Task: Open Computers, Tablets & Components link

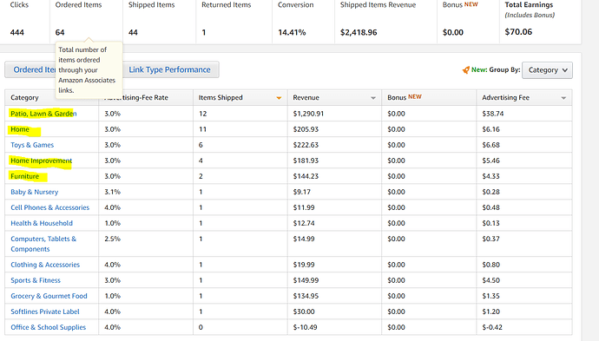Action: 43,244
